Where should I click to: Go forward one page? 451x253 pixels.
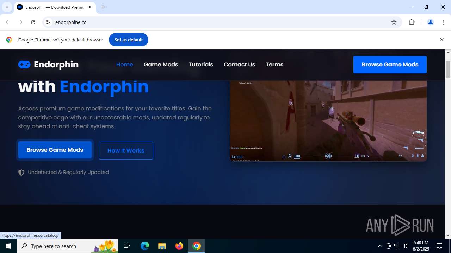tap(20, 22)
